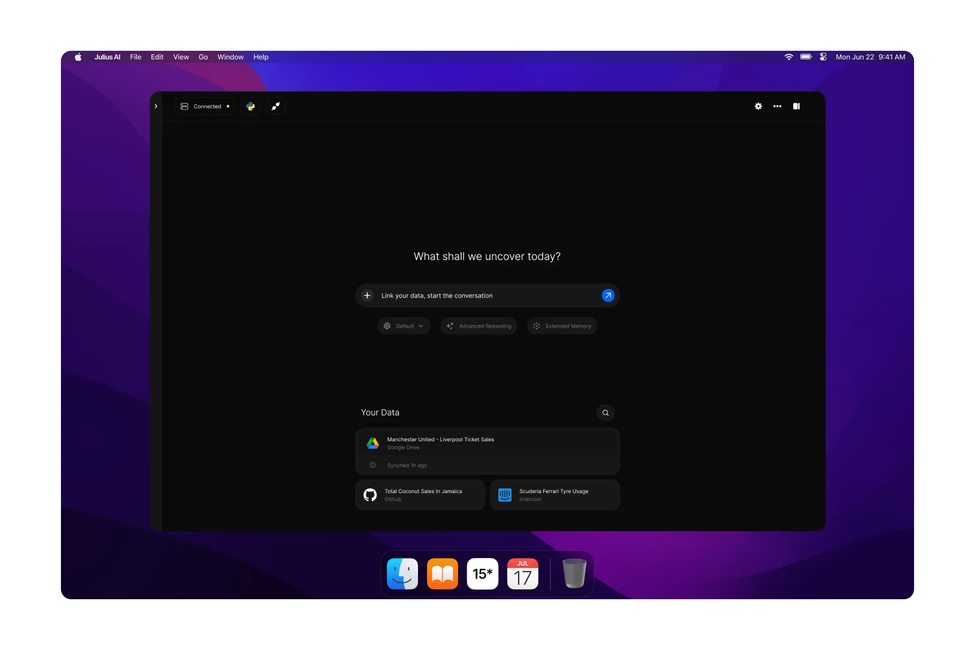
Task: Open the Julius AI application menu
Action: click(107, 57)
